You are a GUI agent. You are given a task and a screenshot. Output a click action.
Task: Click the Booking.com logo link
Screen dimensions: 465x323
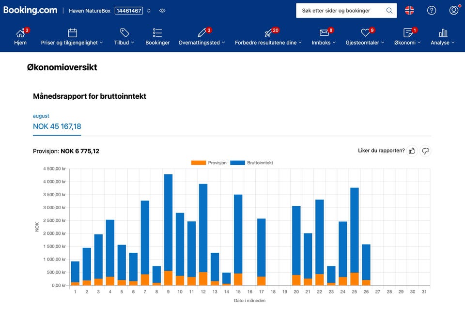coord(30,10)
